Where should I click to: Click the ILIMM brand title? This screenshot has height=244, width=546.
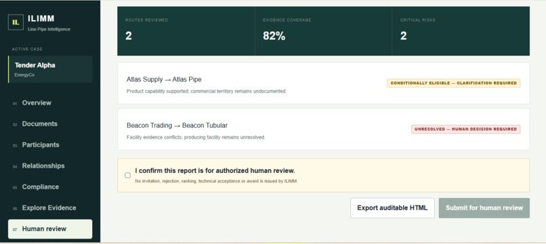[41, 19]
